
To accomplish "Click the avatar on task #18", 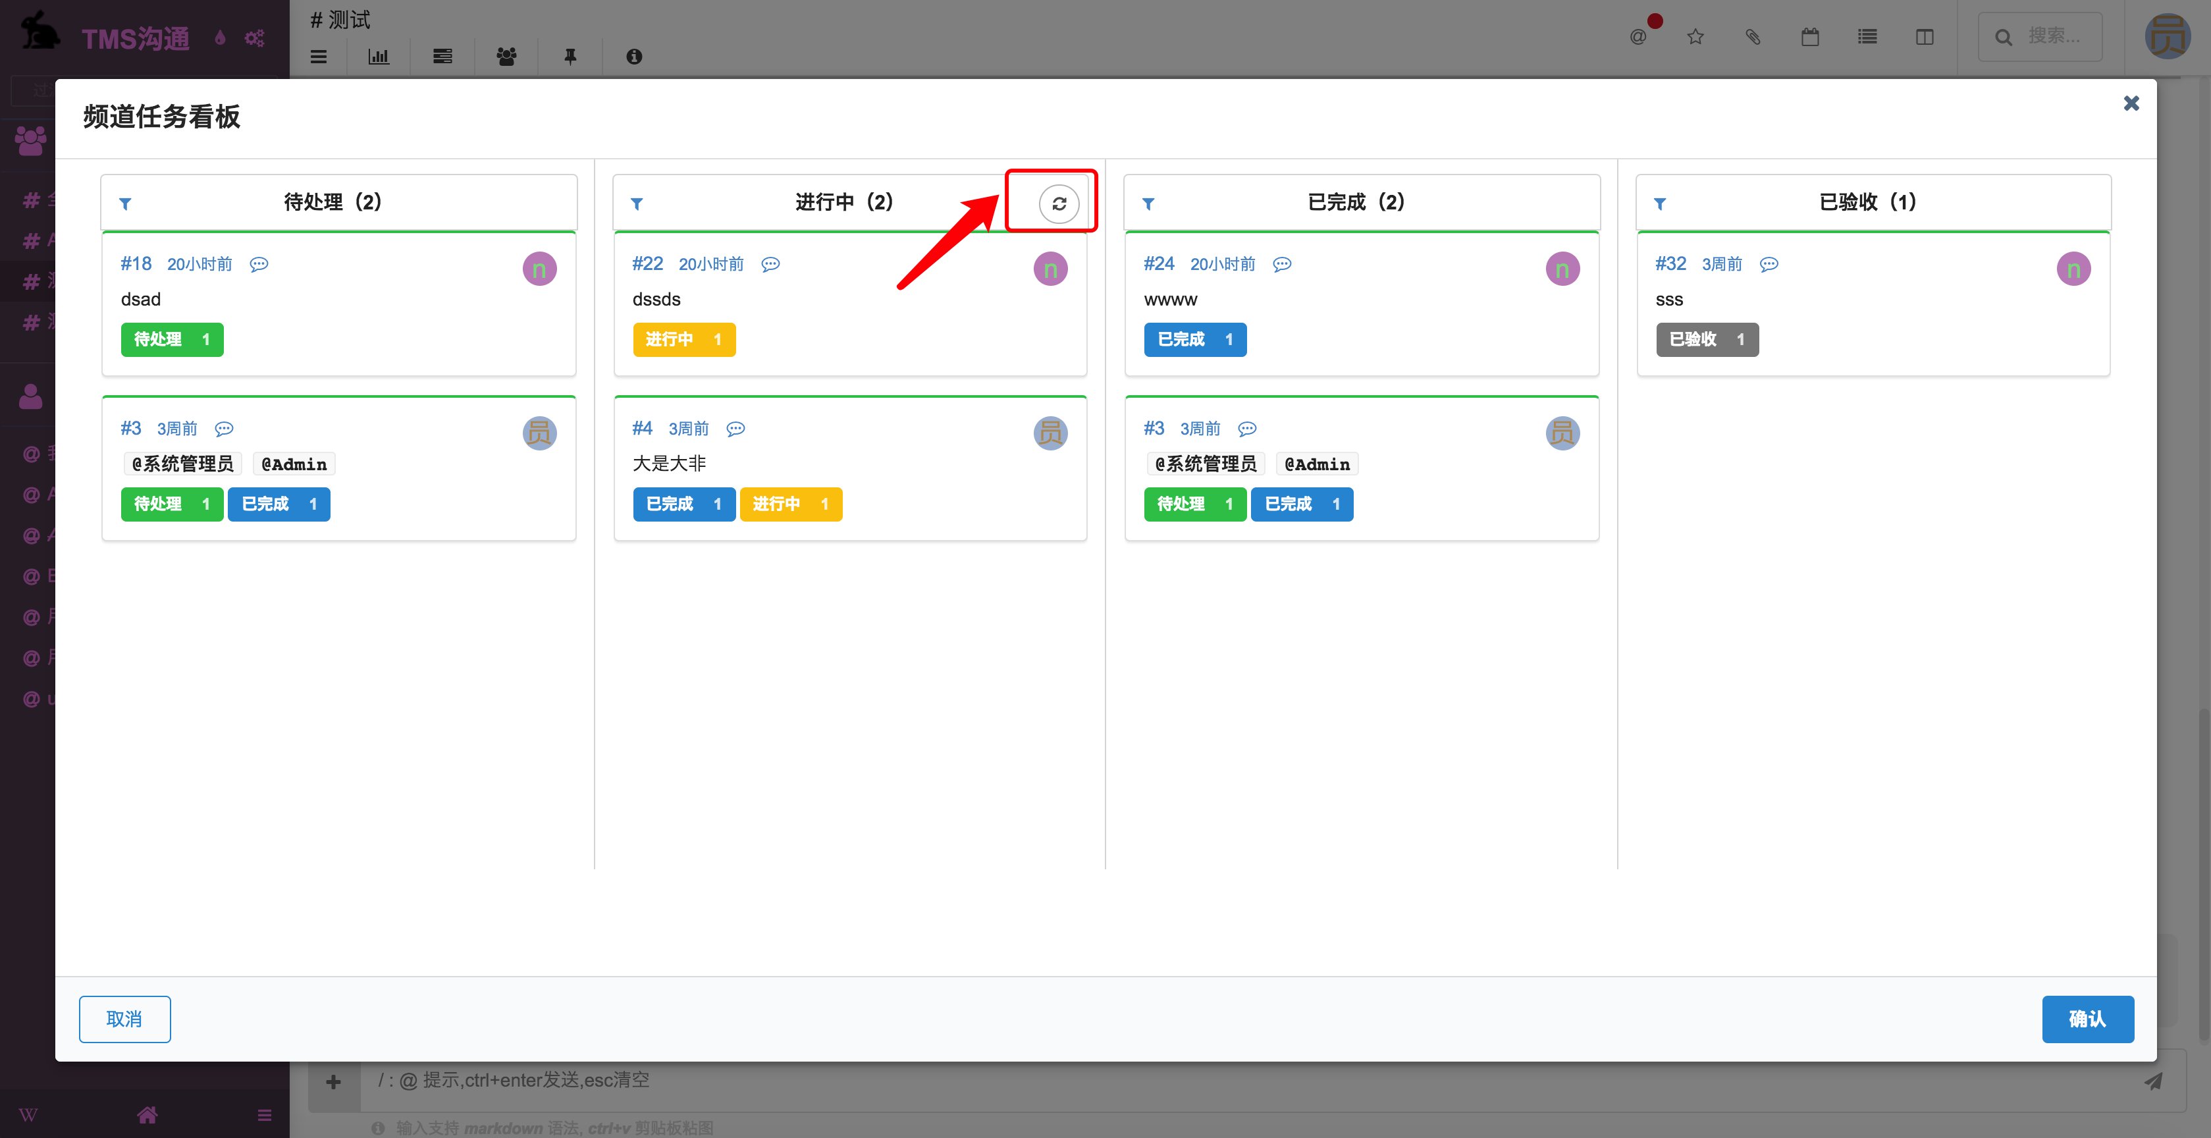I will click(x=539, y=269).
